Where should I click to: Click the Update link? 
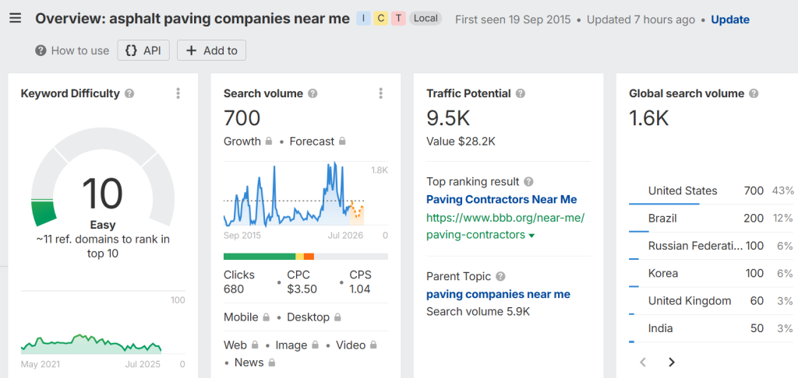point(730,19)
